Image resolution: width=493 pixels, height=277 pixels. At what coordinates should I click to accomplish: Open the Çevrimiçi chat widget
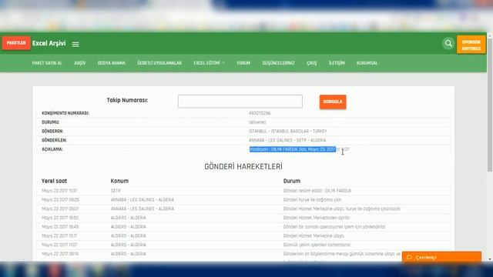441,257
